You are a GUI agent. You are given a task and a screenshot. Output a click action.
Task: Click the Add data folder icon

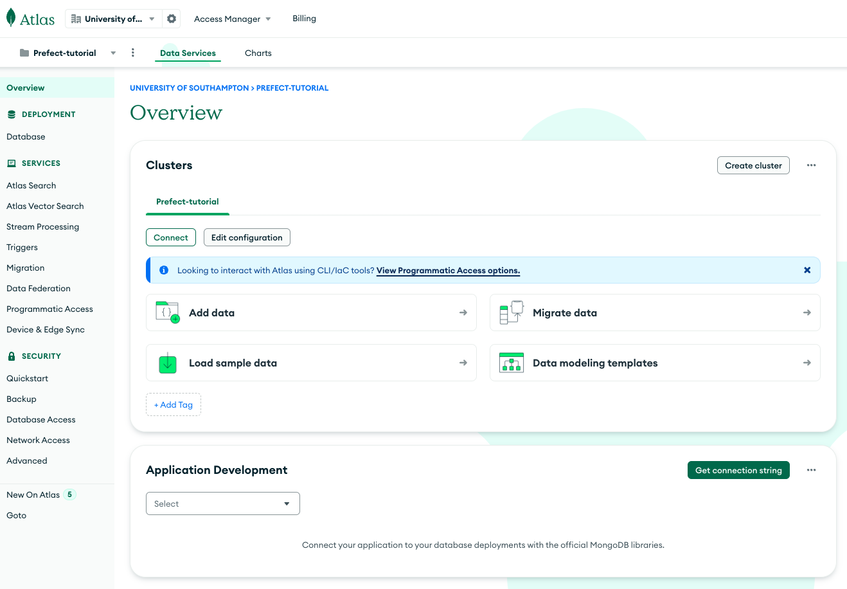pyautogui.click(x=168, y=313)
